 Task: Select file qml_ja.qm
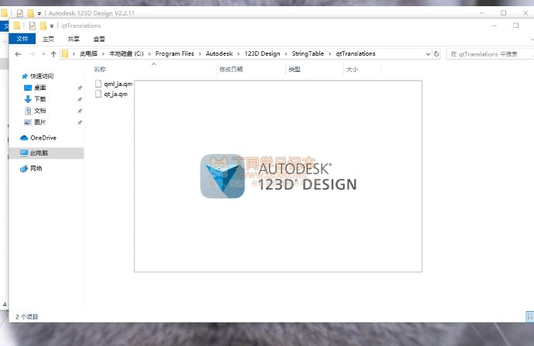click(x=118, y=84)
